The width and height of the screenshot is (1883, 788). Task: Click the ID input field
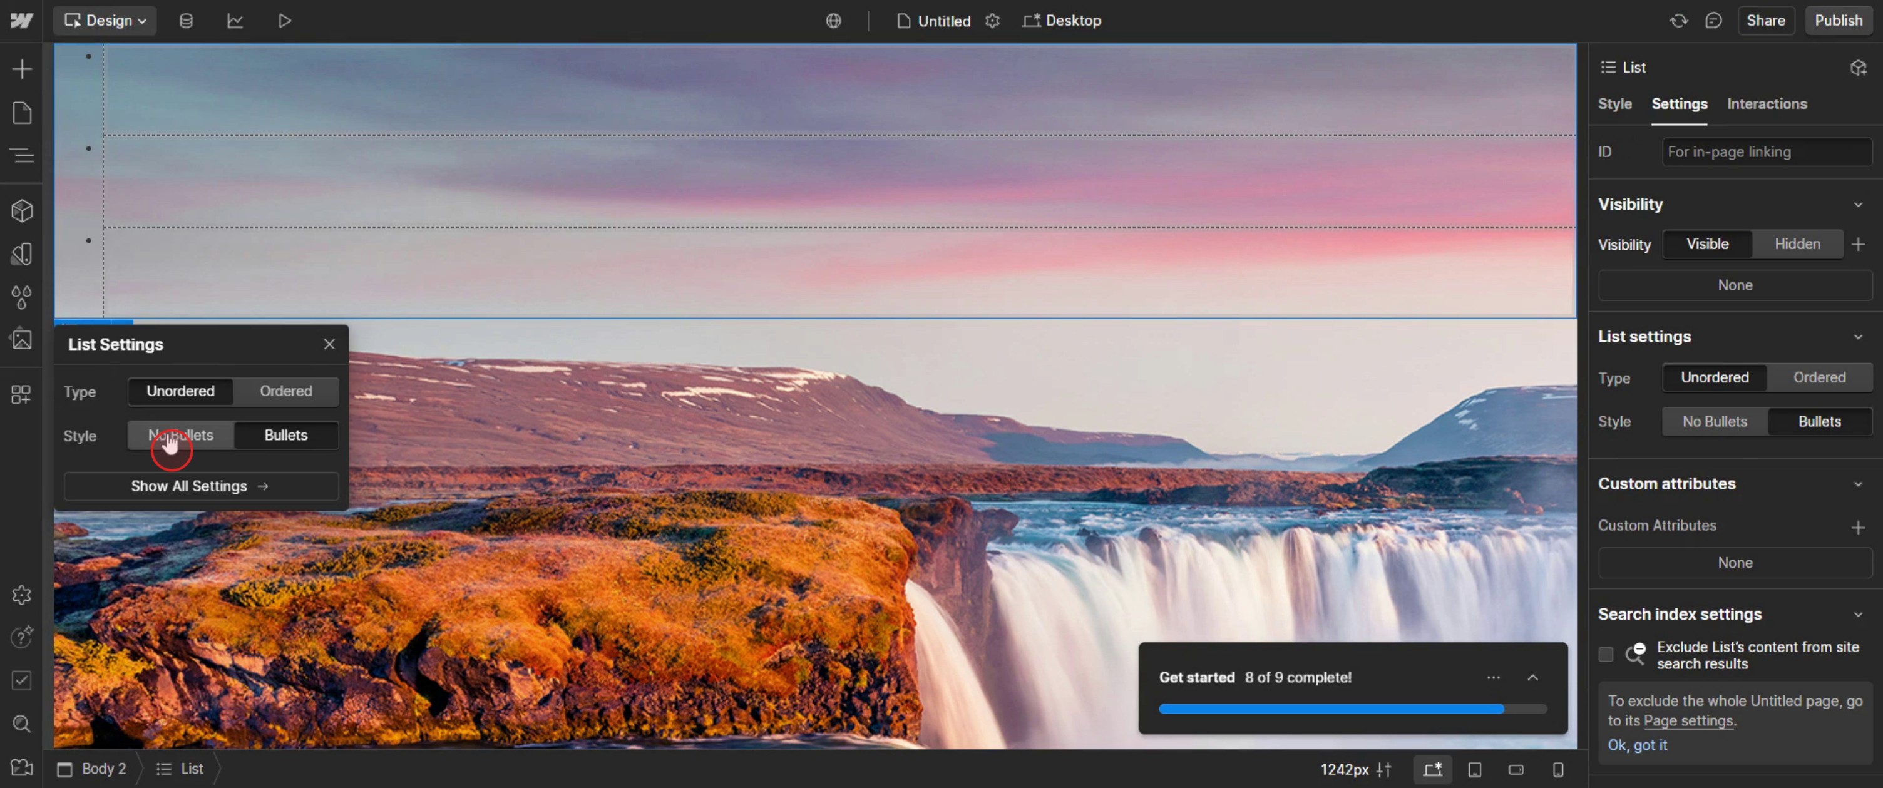click(x=1765, y=152)
